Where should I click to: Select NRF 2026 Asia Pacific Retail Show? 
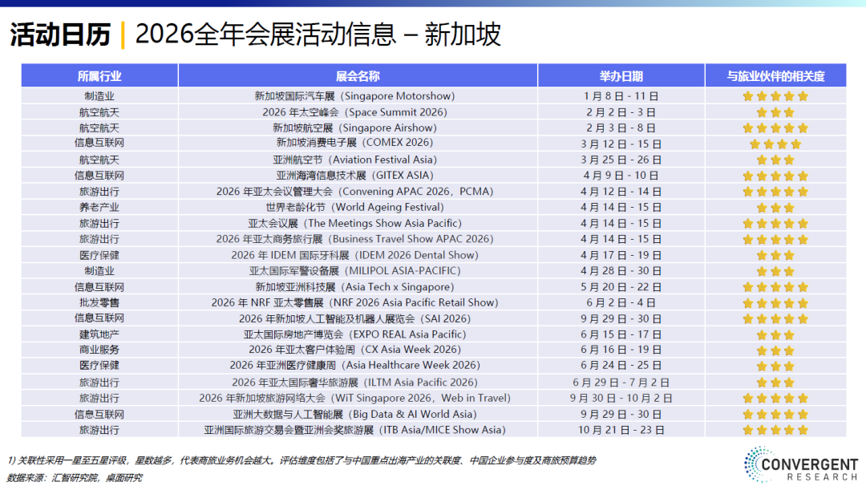click(x=354, y=302)
